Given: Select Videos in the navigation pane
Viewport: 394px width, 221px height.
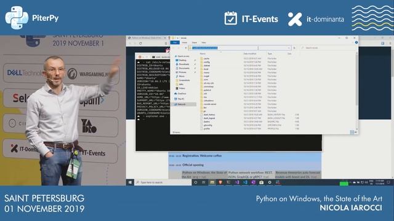Looking at the screenshot, I should tap(182, 88).
